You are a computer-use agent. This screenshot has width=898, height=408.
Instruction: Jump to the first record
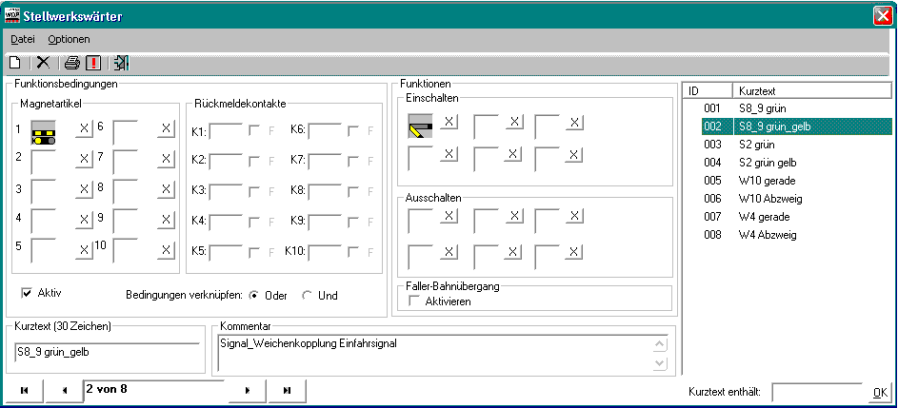pyautogui.click(x=24, y=390)
